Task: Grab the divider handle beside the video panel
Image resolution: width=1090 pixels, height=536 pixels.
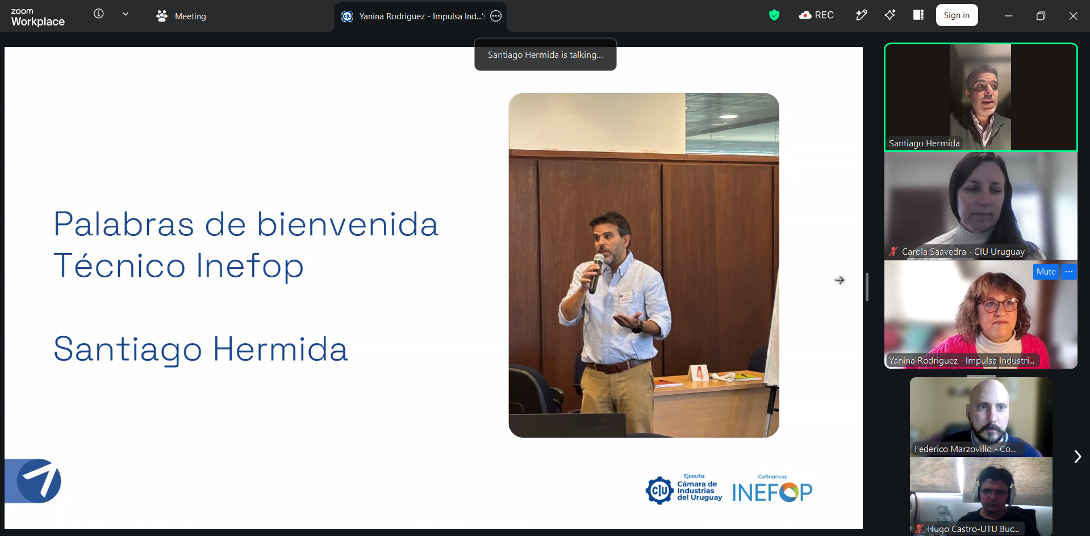Action: click(x=867, y=287)
